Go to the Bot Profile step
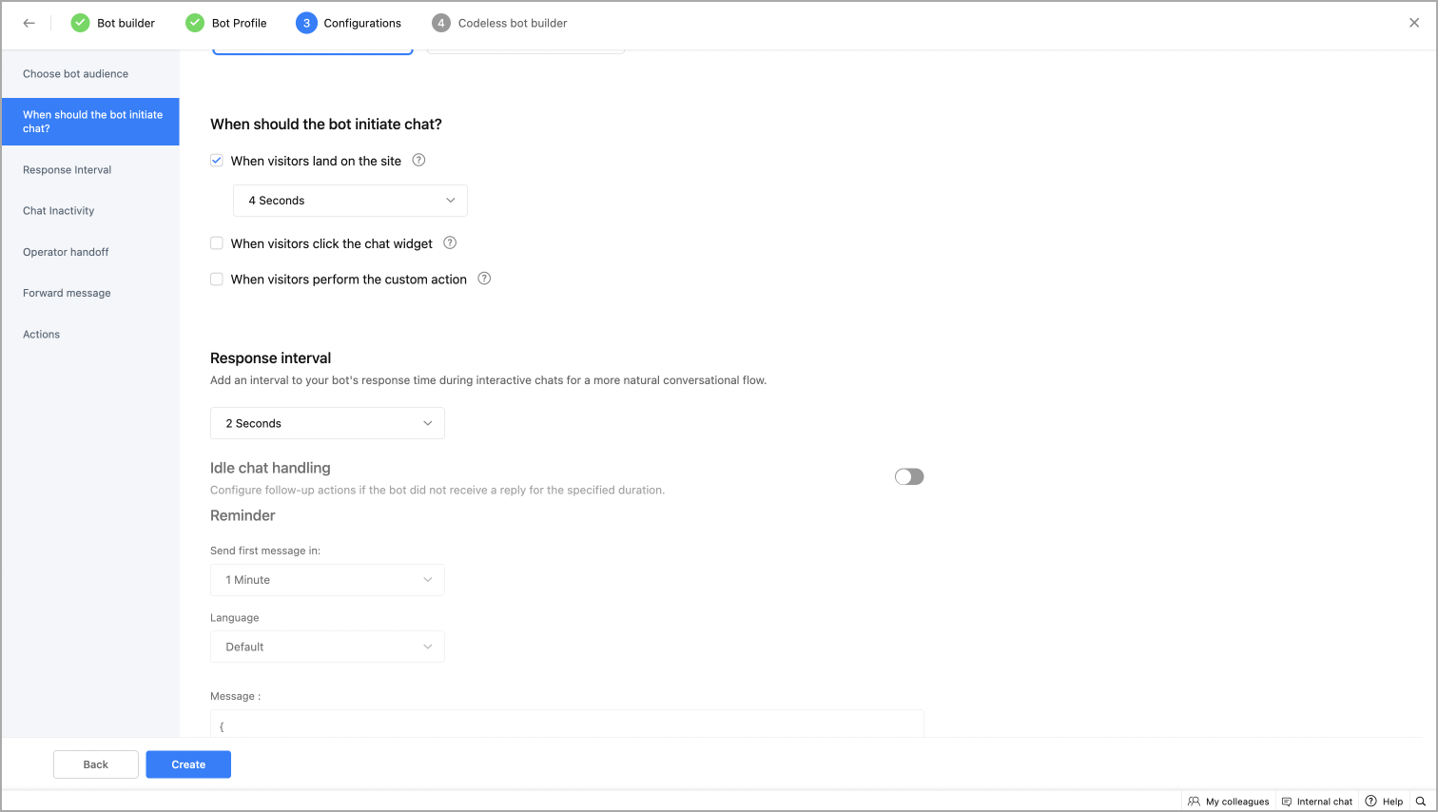Screen dimensions: 1438x812 pos(239,23)
